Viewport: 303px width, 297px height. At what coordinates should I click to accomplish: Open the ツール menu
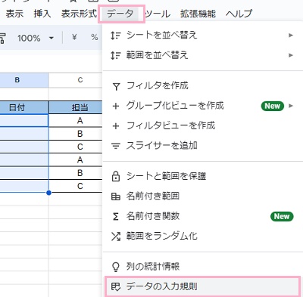(158, 14)
